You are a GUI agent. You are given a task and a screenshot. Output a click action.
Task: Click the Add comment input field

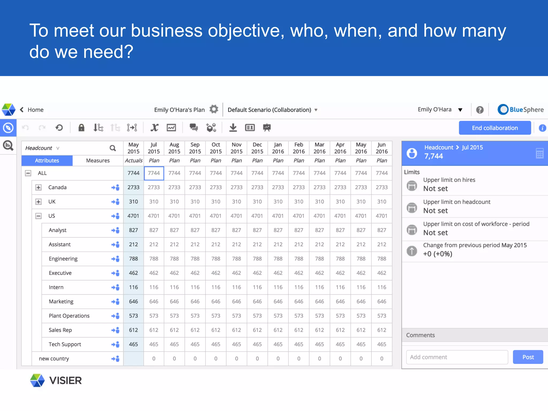coord(457,357)
